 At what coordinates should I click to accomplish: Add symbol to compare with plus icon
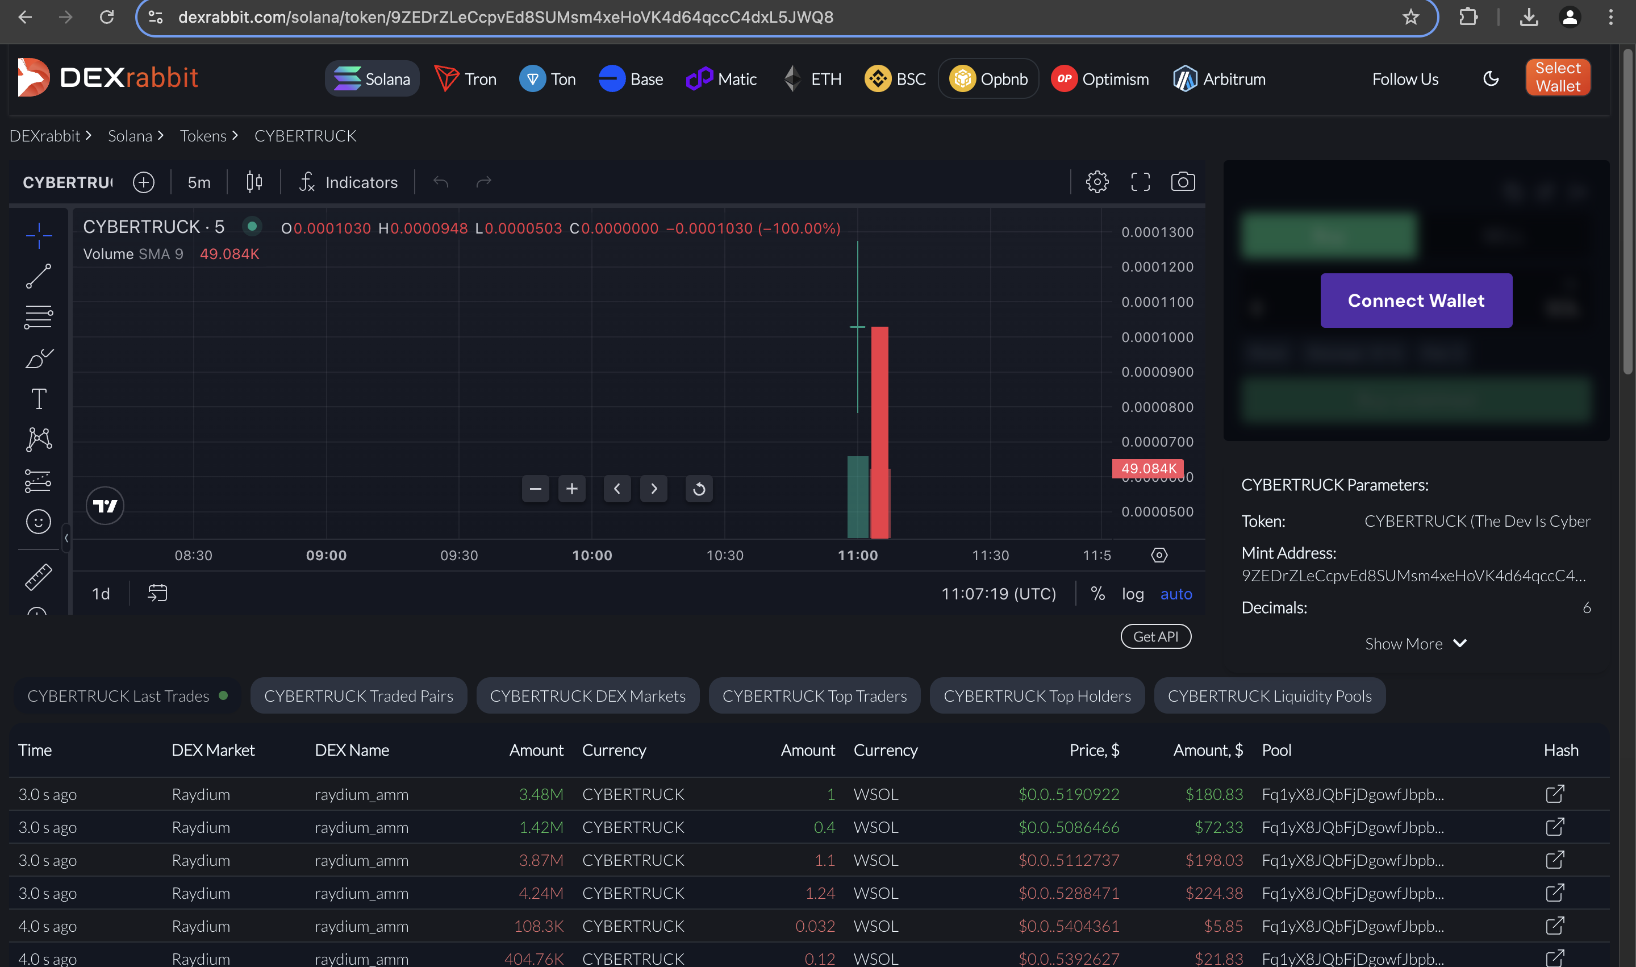tap(143, 182)
